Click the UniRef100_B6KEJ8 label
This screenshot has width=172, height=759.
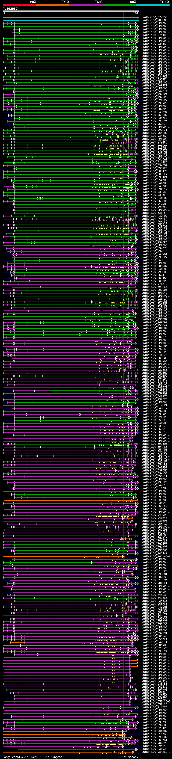tap(154, 260)
